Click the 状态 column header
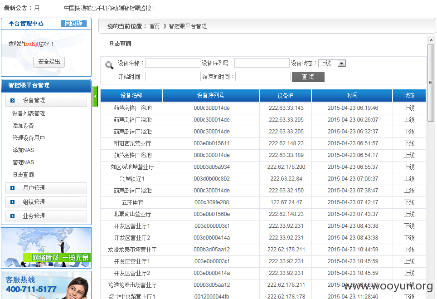The image size is (437, 299). point(409,95)
